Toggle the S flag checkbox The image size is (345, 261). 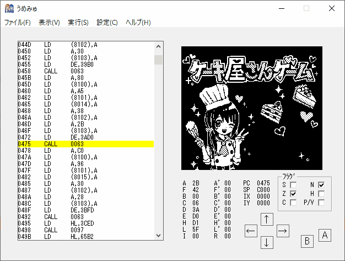(293, 185)
